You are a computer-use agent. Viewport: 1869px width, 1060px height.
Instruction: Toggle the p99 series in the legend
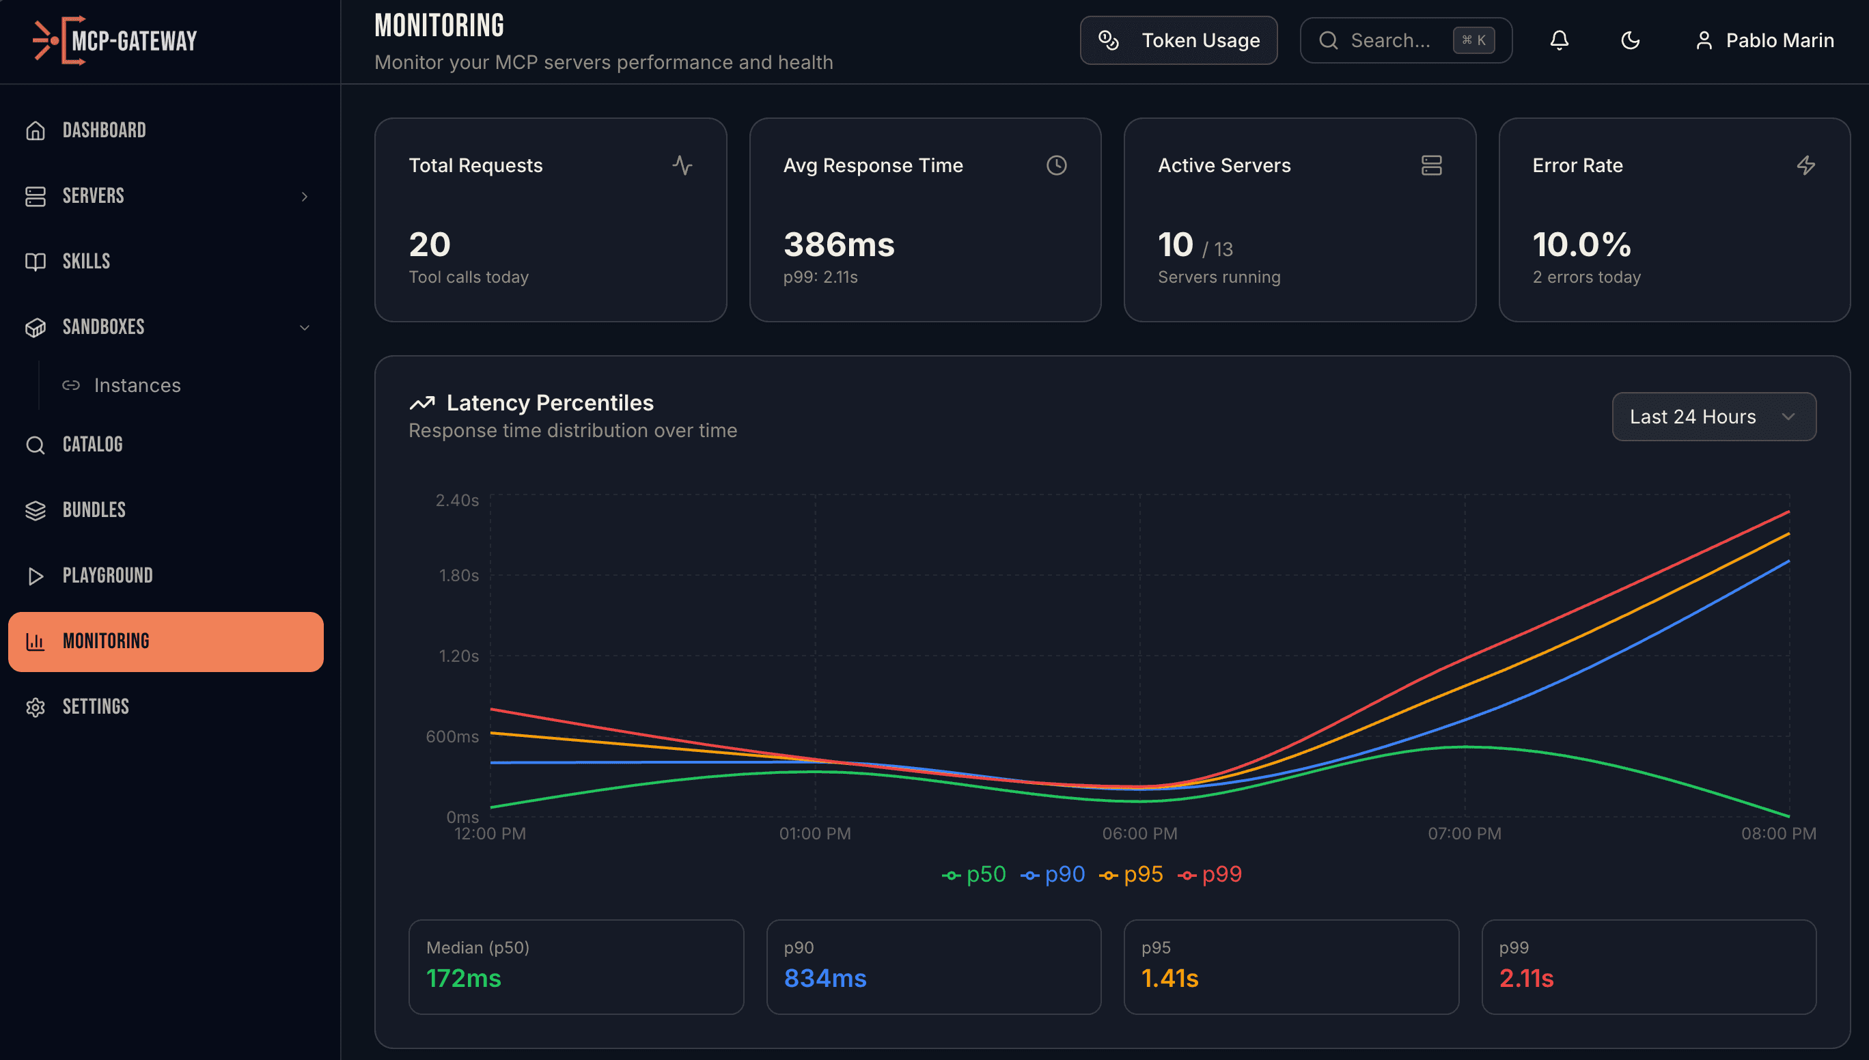pos(1210,874)
